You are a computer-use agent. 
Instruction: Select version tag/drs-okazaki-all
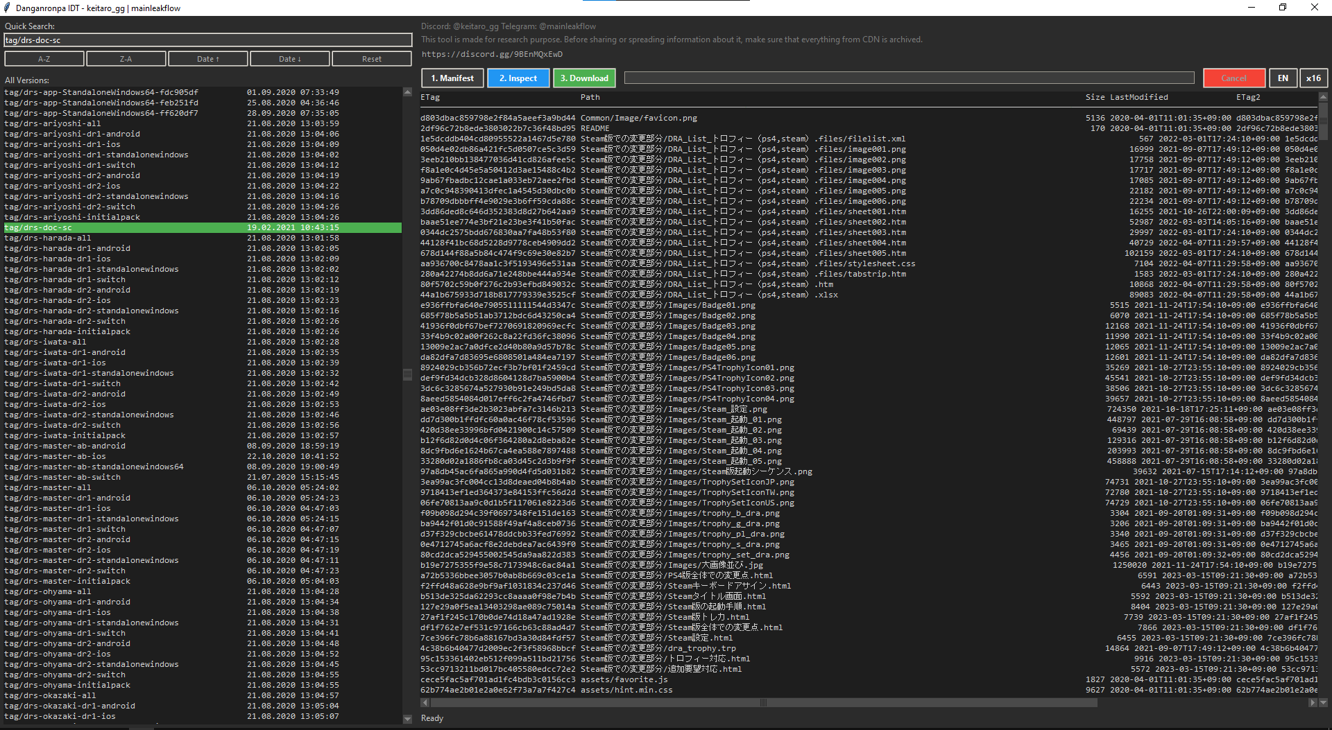click(x=203, y=695)
